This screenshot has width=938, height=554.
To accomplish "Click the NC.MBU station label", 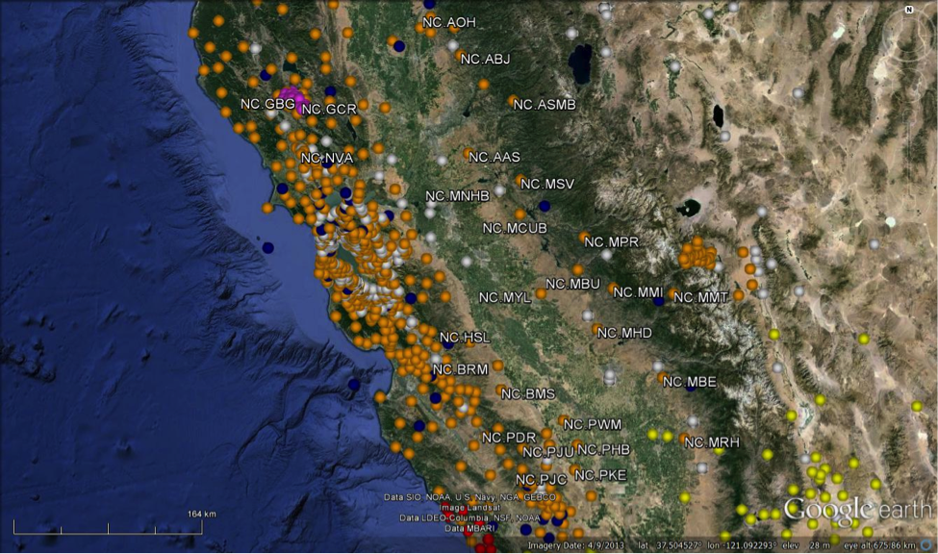I will click(573, 284).
